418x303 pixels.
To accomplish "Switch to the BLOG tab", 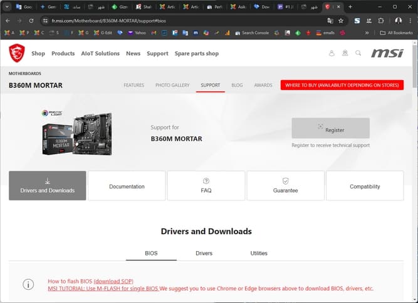I will coord(237,85).
